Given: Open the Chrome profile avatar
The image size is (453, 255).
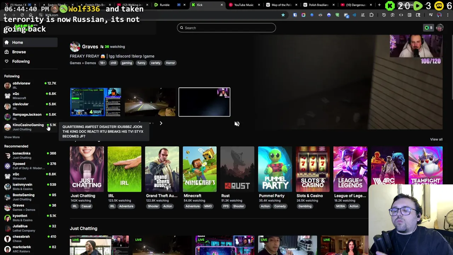Looking at the screenshot, I should pos(439,15).
